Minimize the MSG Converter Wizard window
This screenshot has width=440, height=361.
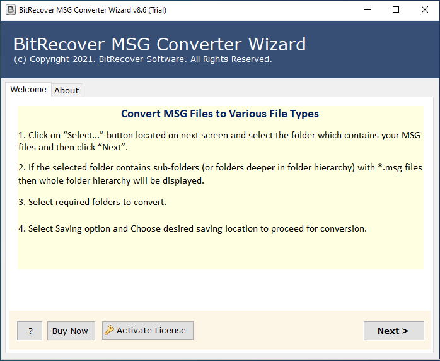point(366,10)
